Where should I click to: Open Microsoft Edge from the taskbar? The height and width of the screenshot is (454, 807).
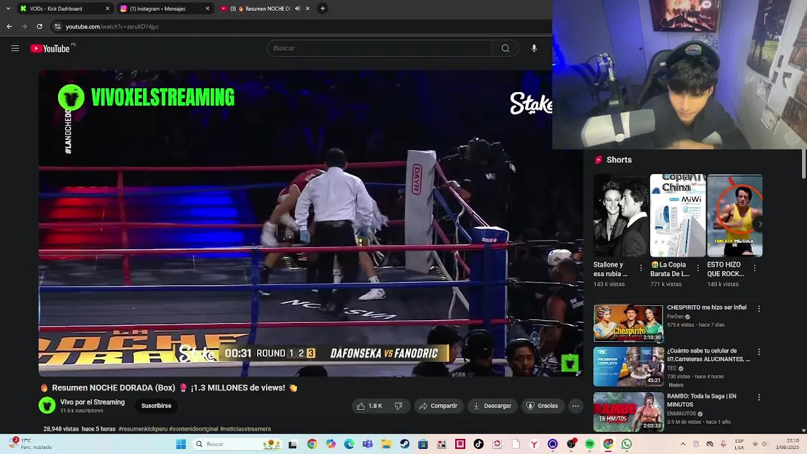tap(349, 445)
